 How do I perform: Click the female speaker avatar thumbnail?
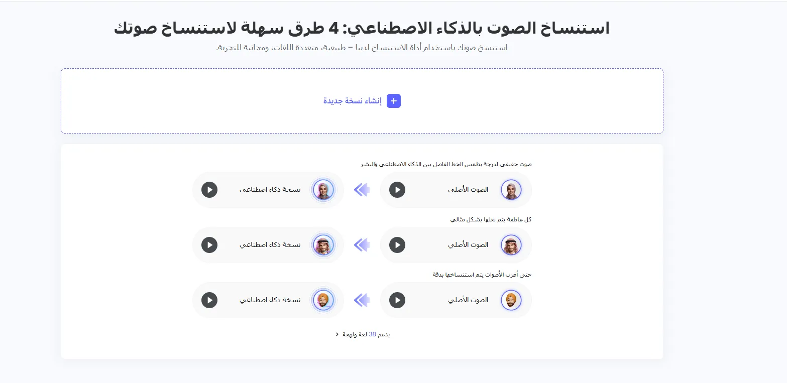click(x=511, y=190)
